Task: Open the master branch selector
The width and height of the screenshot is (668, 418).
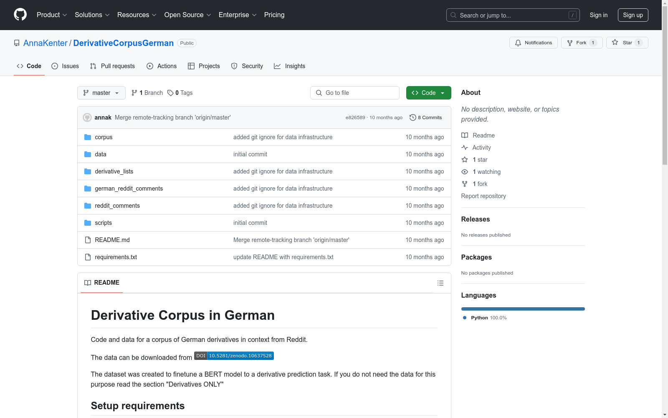Action: [101, 93]
